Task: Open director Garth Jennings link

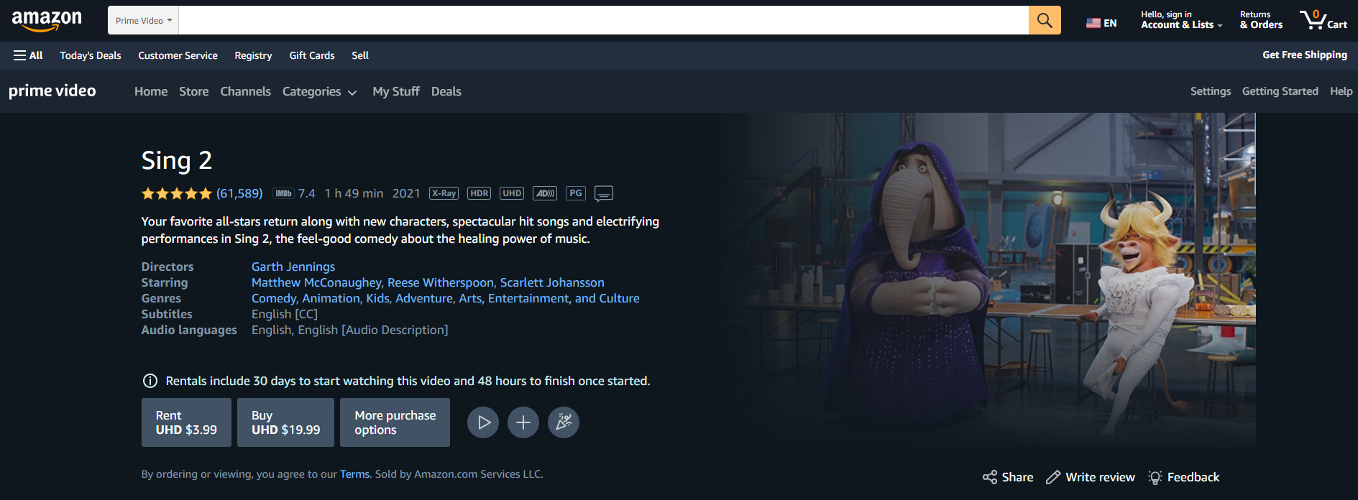Action: 293,267
